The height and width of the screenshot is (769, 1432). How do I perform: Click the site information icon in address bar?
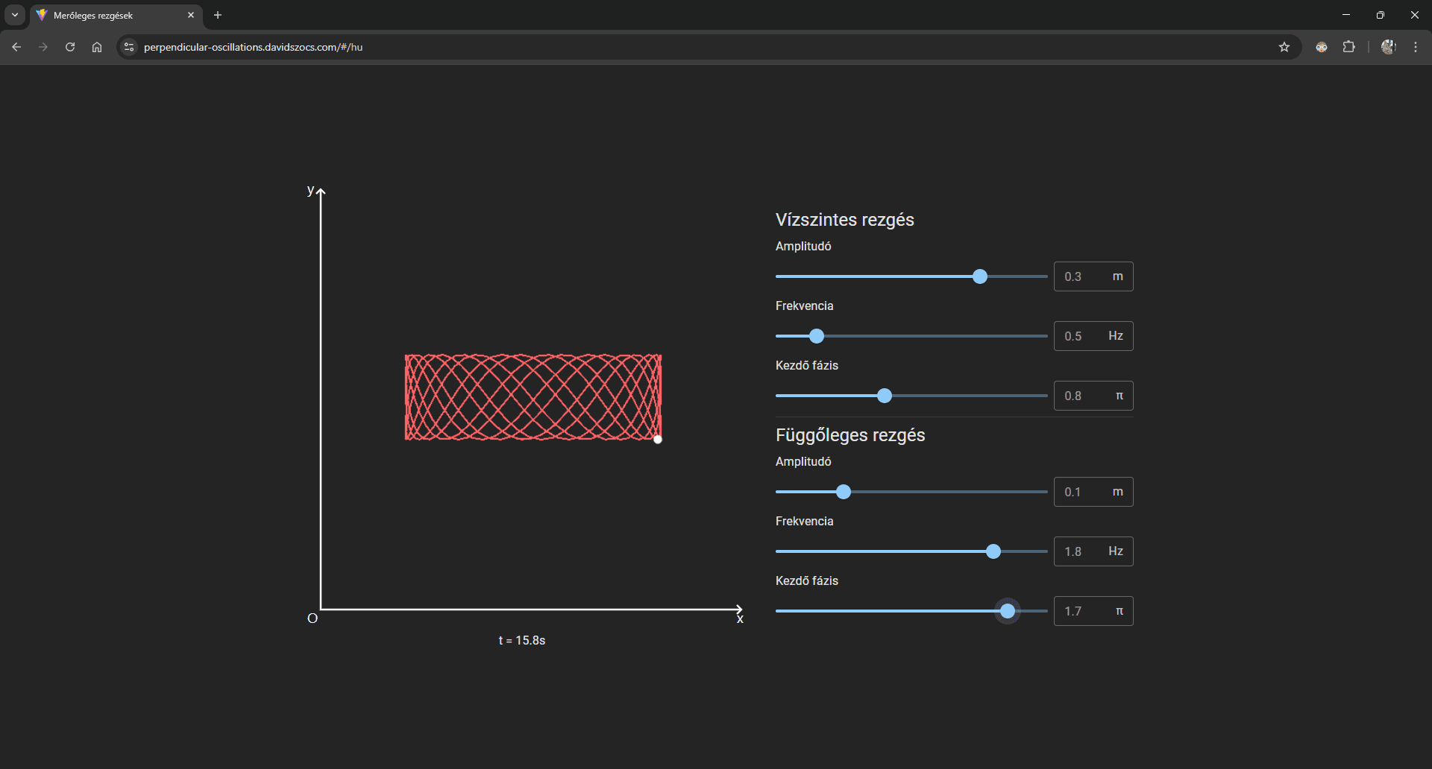tap(129, 47)
